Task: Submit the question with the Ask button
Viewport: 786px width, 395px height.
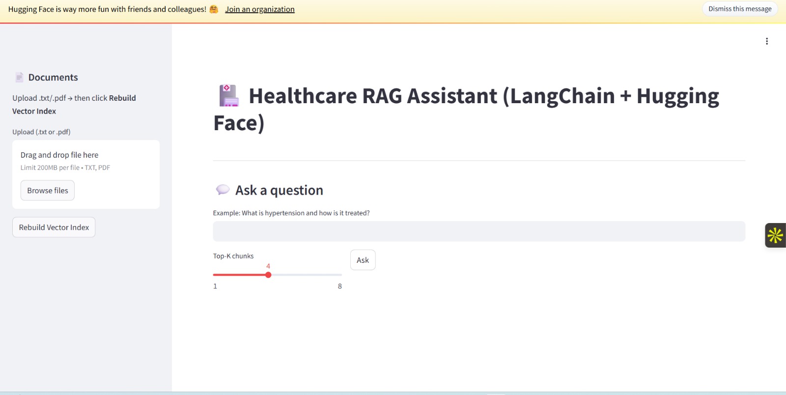Action: 363,260
